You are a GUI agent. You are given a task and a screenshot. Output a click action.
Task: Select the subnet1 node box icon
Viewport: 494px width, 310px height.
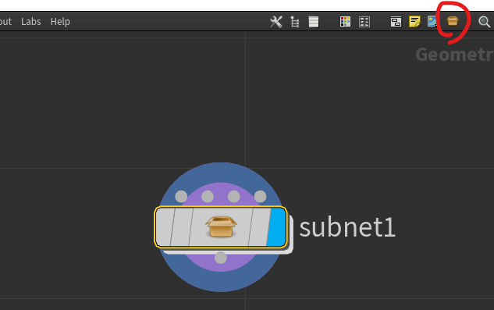click(x=221, y=226)
